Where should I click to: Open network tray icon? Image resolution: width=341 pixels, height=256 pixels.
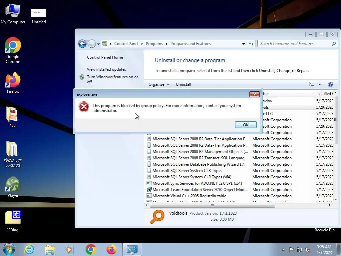[x=299, y=250]
